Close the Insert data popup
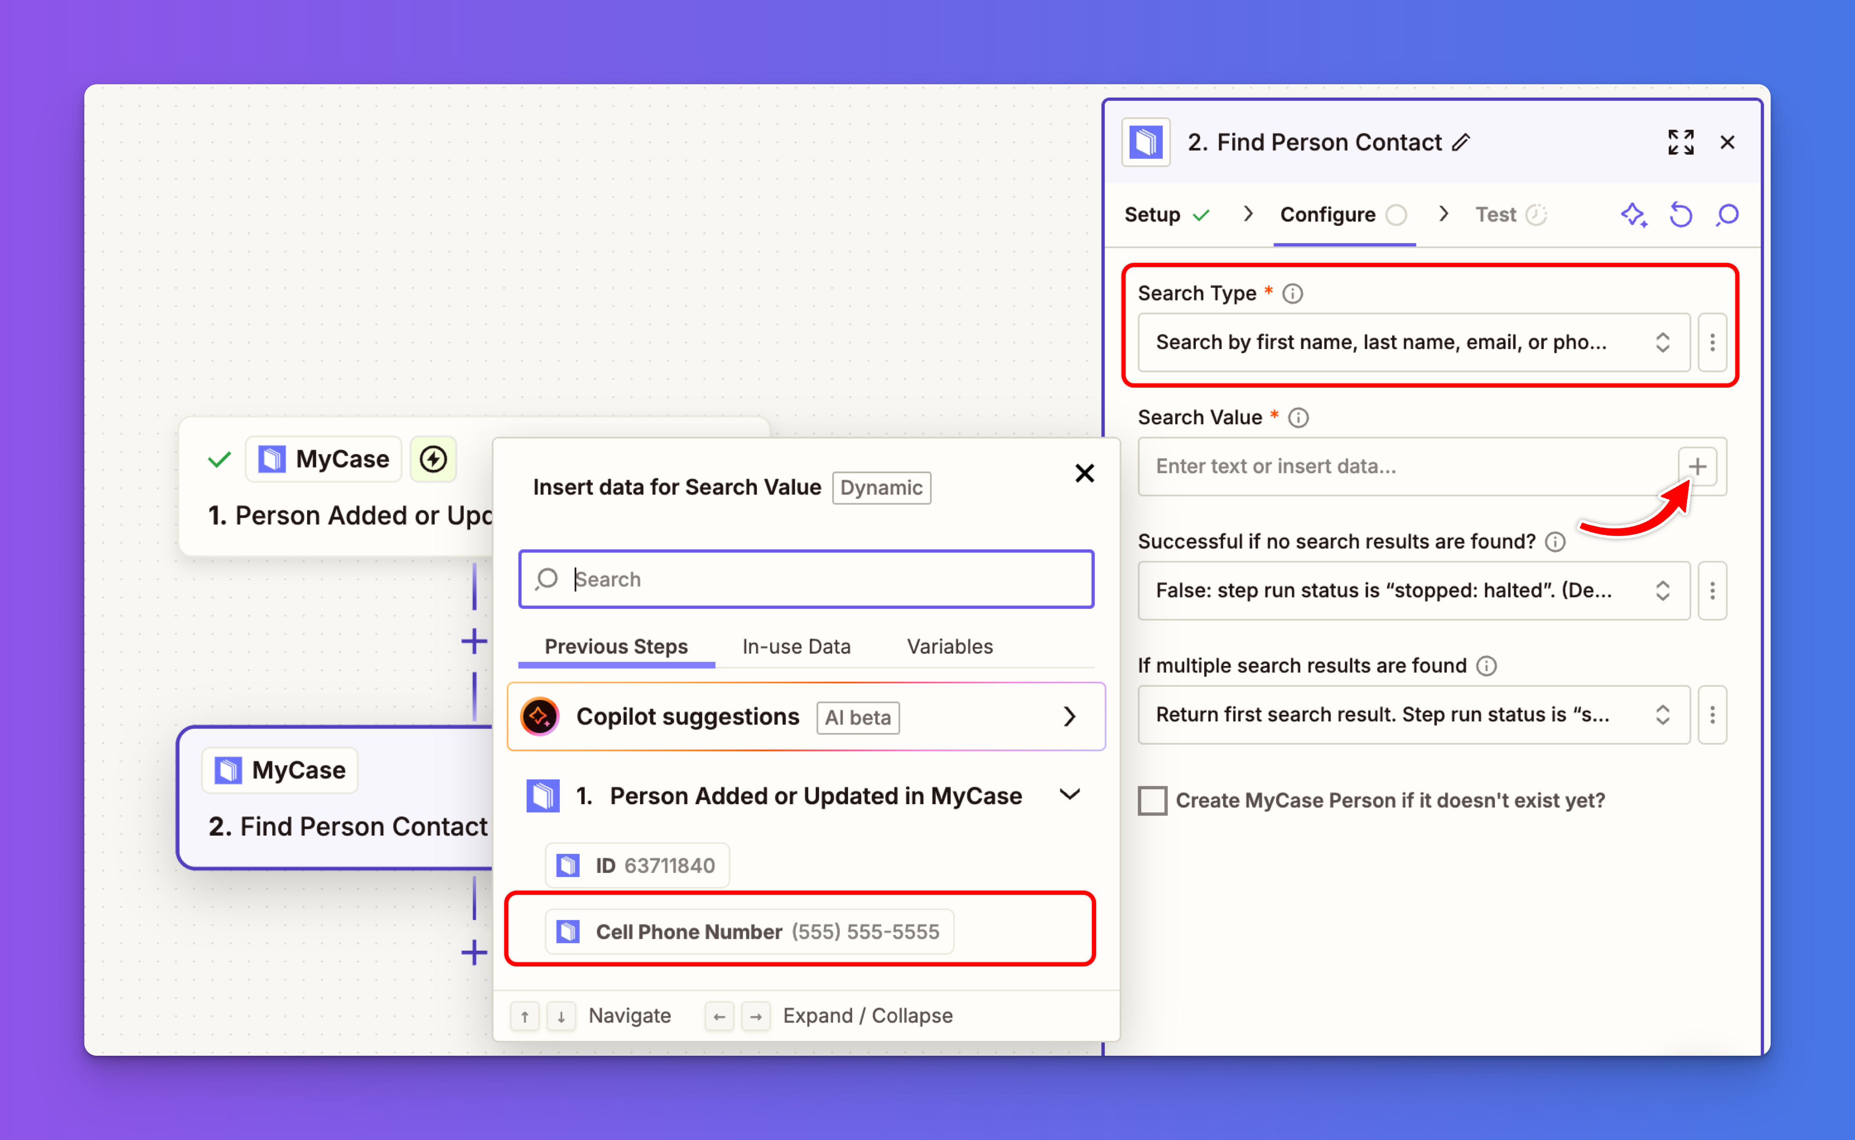 click(1084, 473)
